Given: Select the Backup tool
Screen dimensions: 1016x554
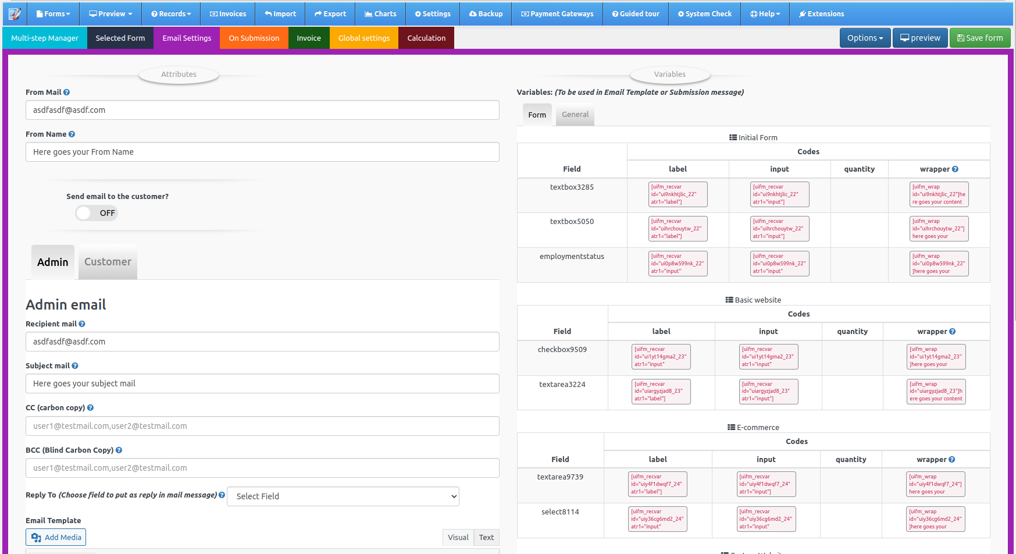Looking at the screenshot, I should click(x=486, y=13).
